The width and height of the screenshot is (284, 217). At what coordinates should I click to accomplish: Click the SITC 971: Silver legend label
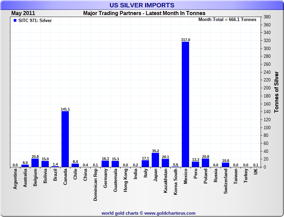tap(35, 20)
